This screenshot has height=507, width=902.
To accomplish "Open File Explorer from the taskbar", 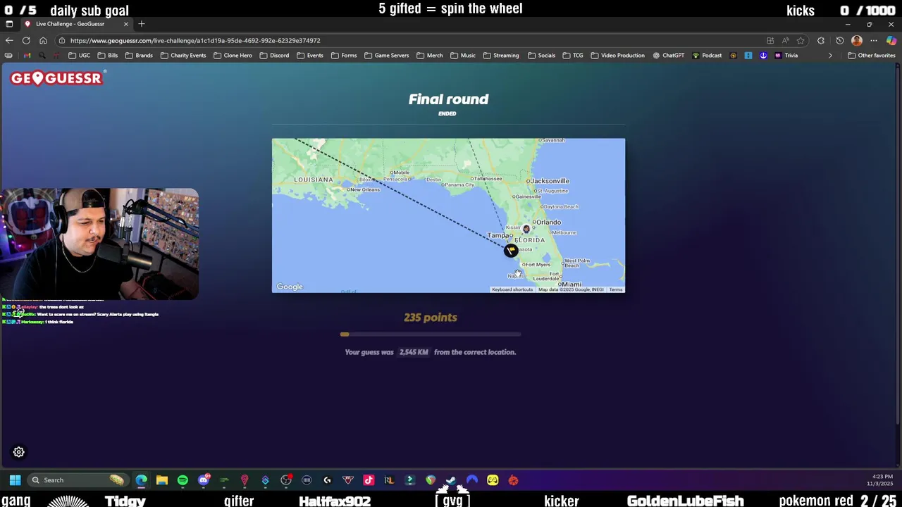I will coord(162,480).
